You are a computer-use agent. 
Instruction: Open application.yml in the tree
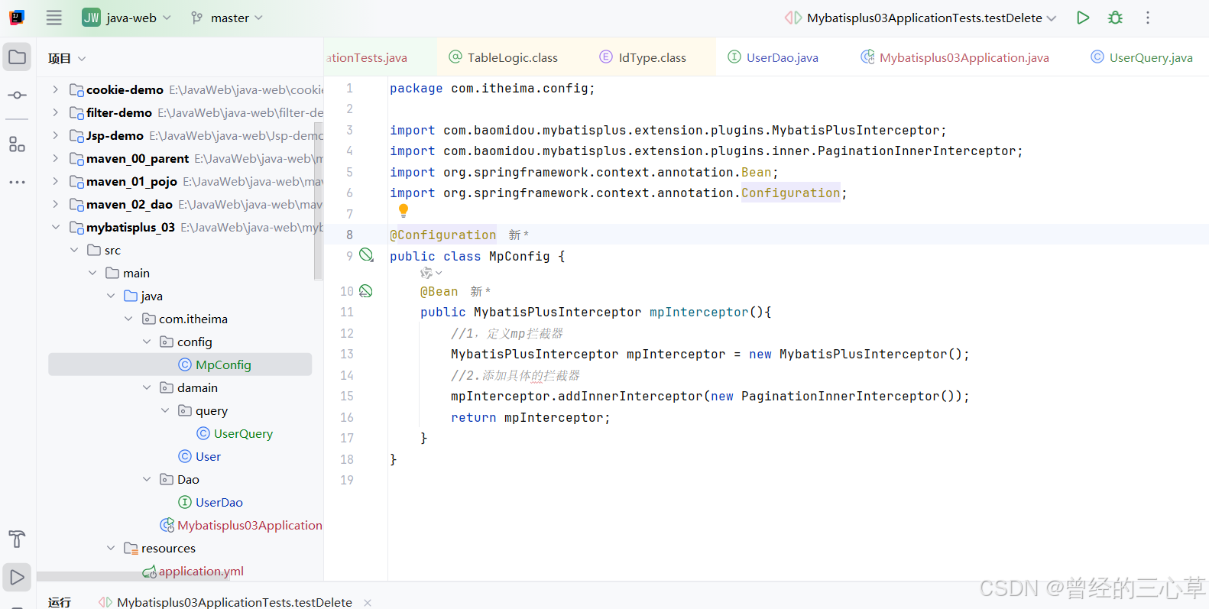201,571
